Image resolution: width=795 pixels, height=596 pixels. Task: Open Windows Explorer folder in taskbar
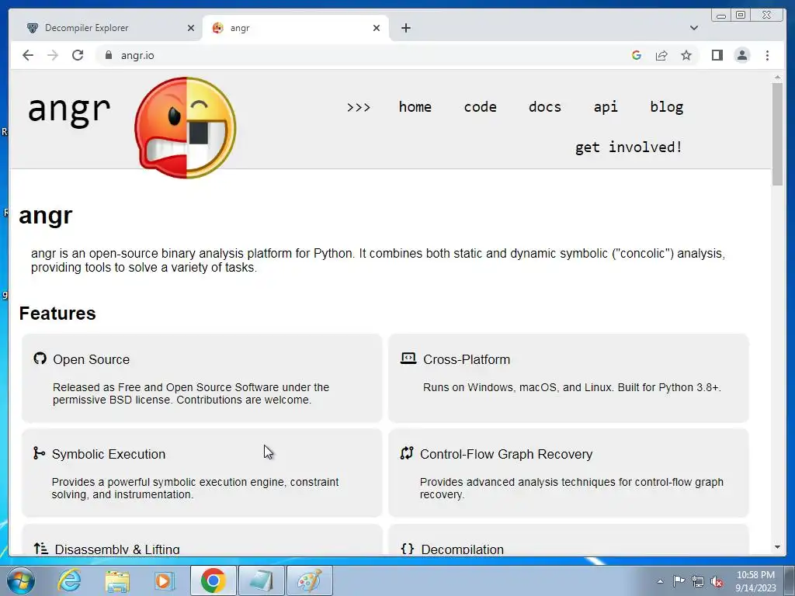[x=117, y=581]
